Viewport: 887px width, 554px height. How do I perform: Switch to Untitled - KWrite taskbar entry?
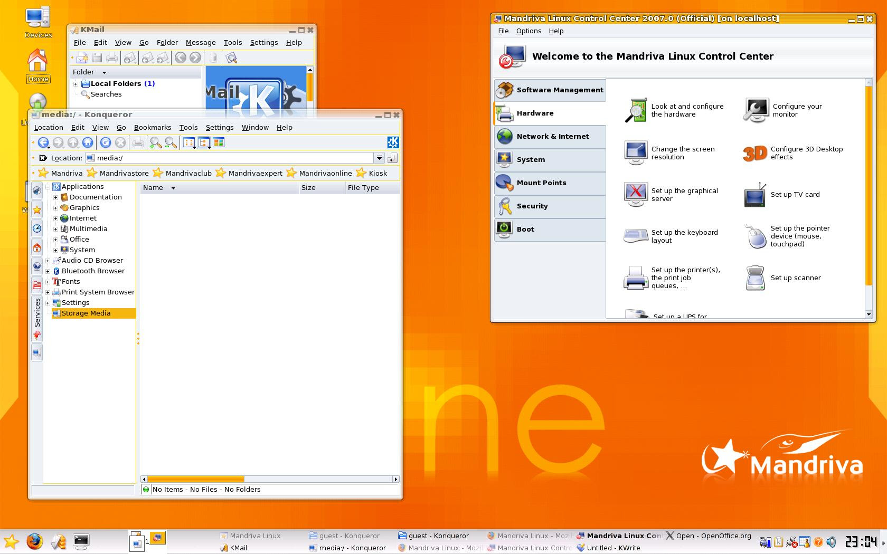608,548
